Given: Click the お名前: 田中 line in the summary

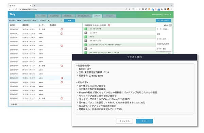Looking at the screenshot, I should click(85, 69).
